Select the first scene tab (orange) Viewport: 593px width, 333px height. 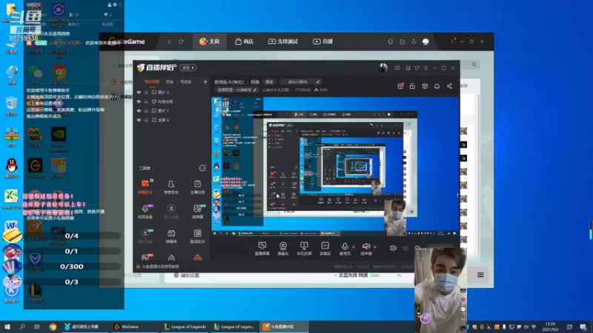click(152, 81)
